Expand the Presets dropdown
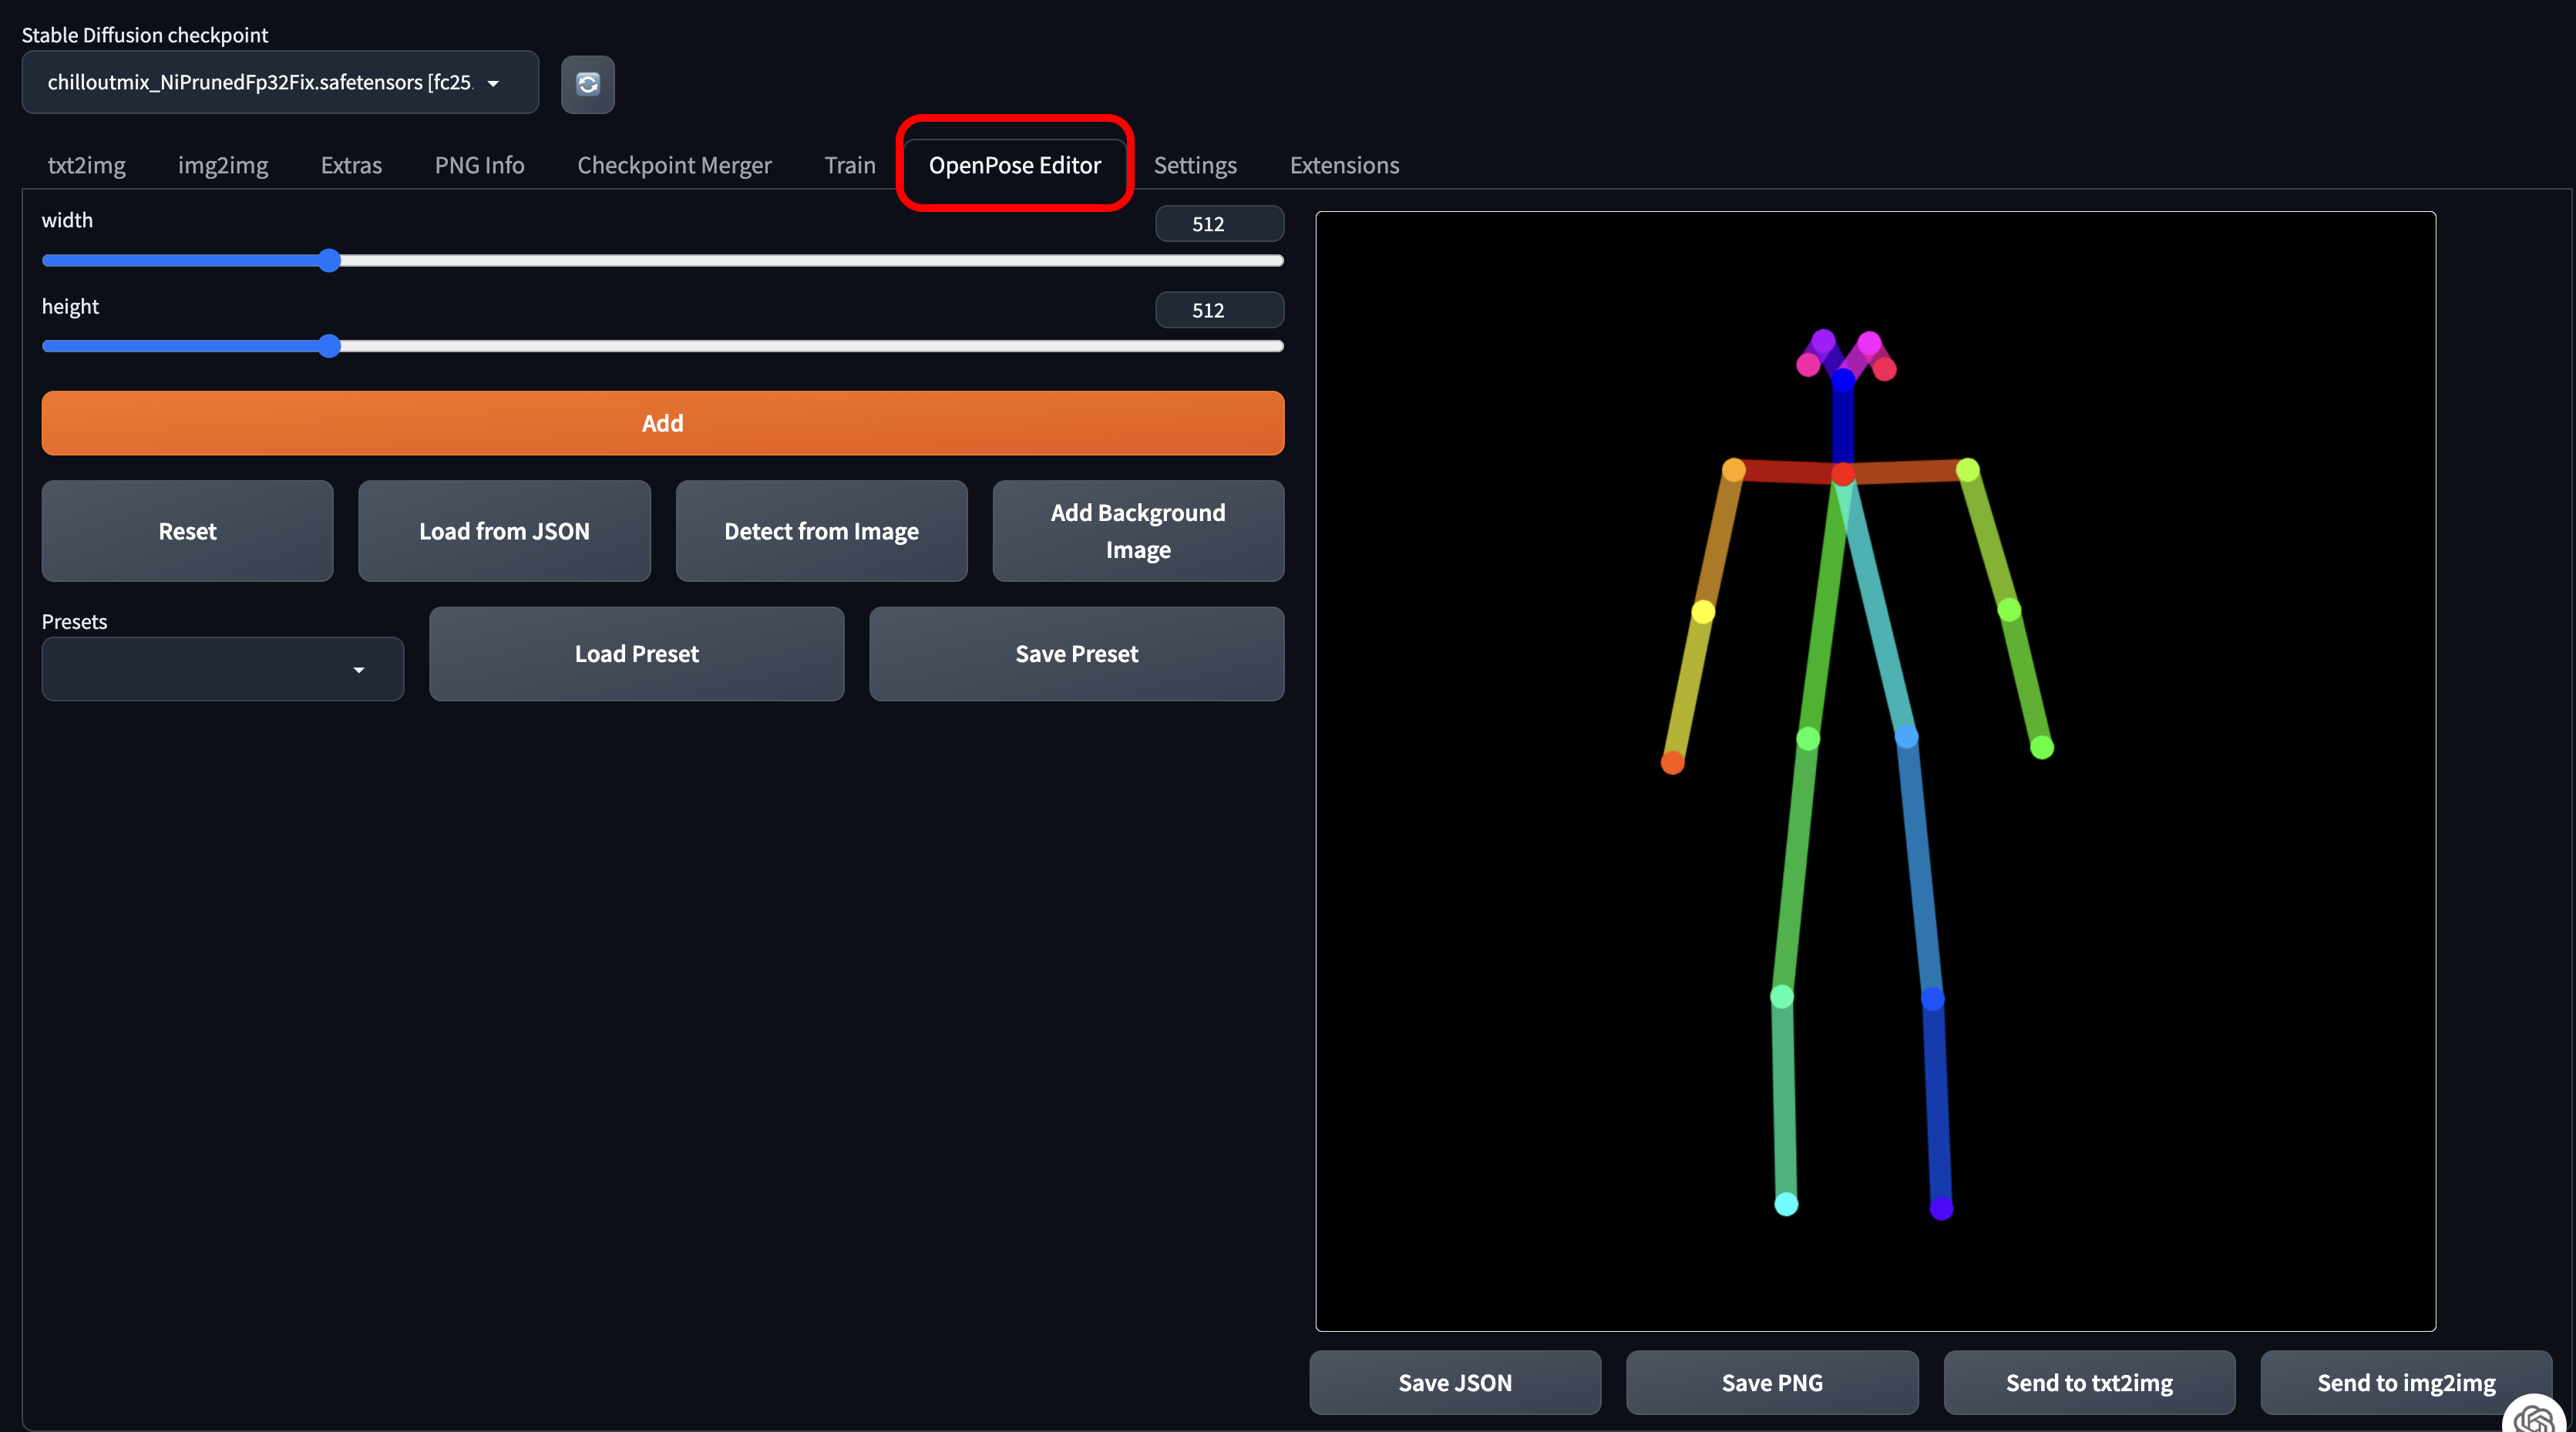Image resolution: width=2576 pixels, height=1432 pixels. [x=222, y=669]
